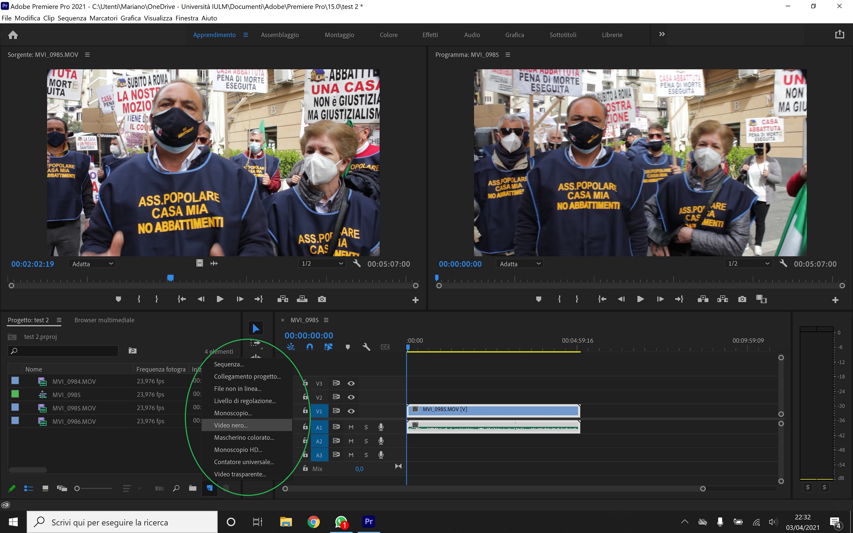Screen dimensions: 853x533
Task: Open Source playback resolution 1/2 dropdown
Action: pos(322,264)
